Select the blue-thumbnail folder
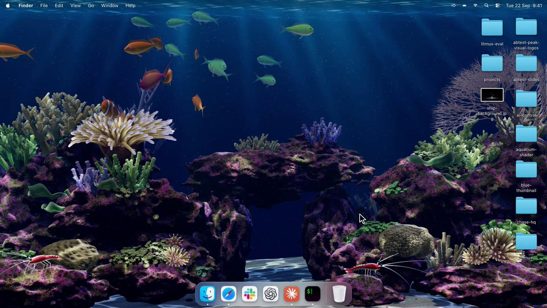Image resolution: width=547 pixels, height=308 pixels. pos(526,169)
